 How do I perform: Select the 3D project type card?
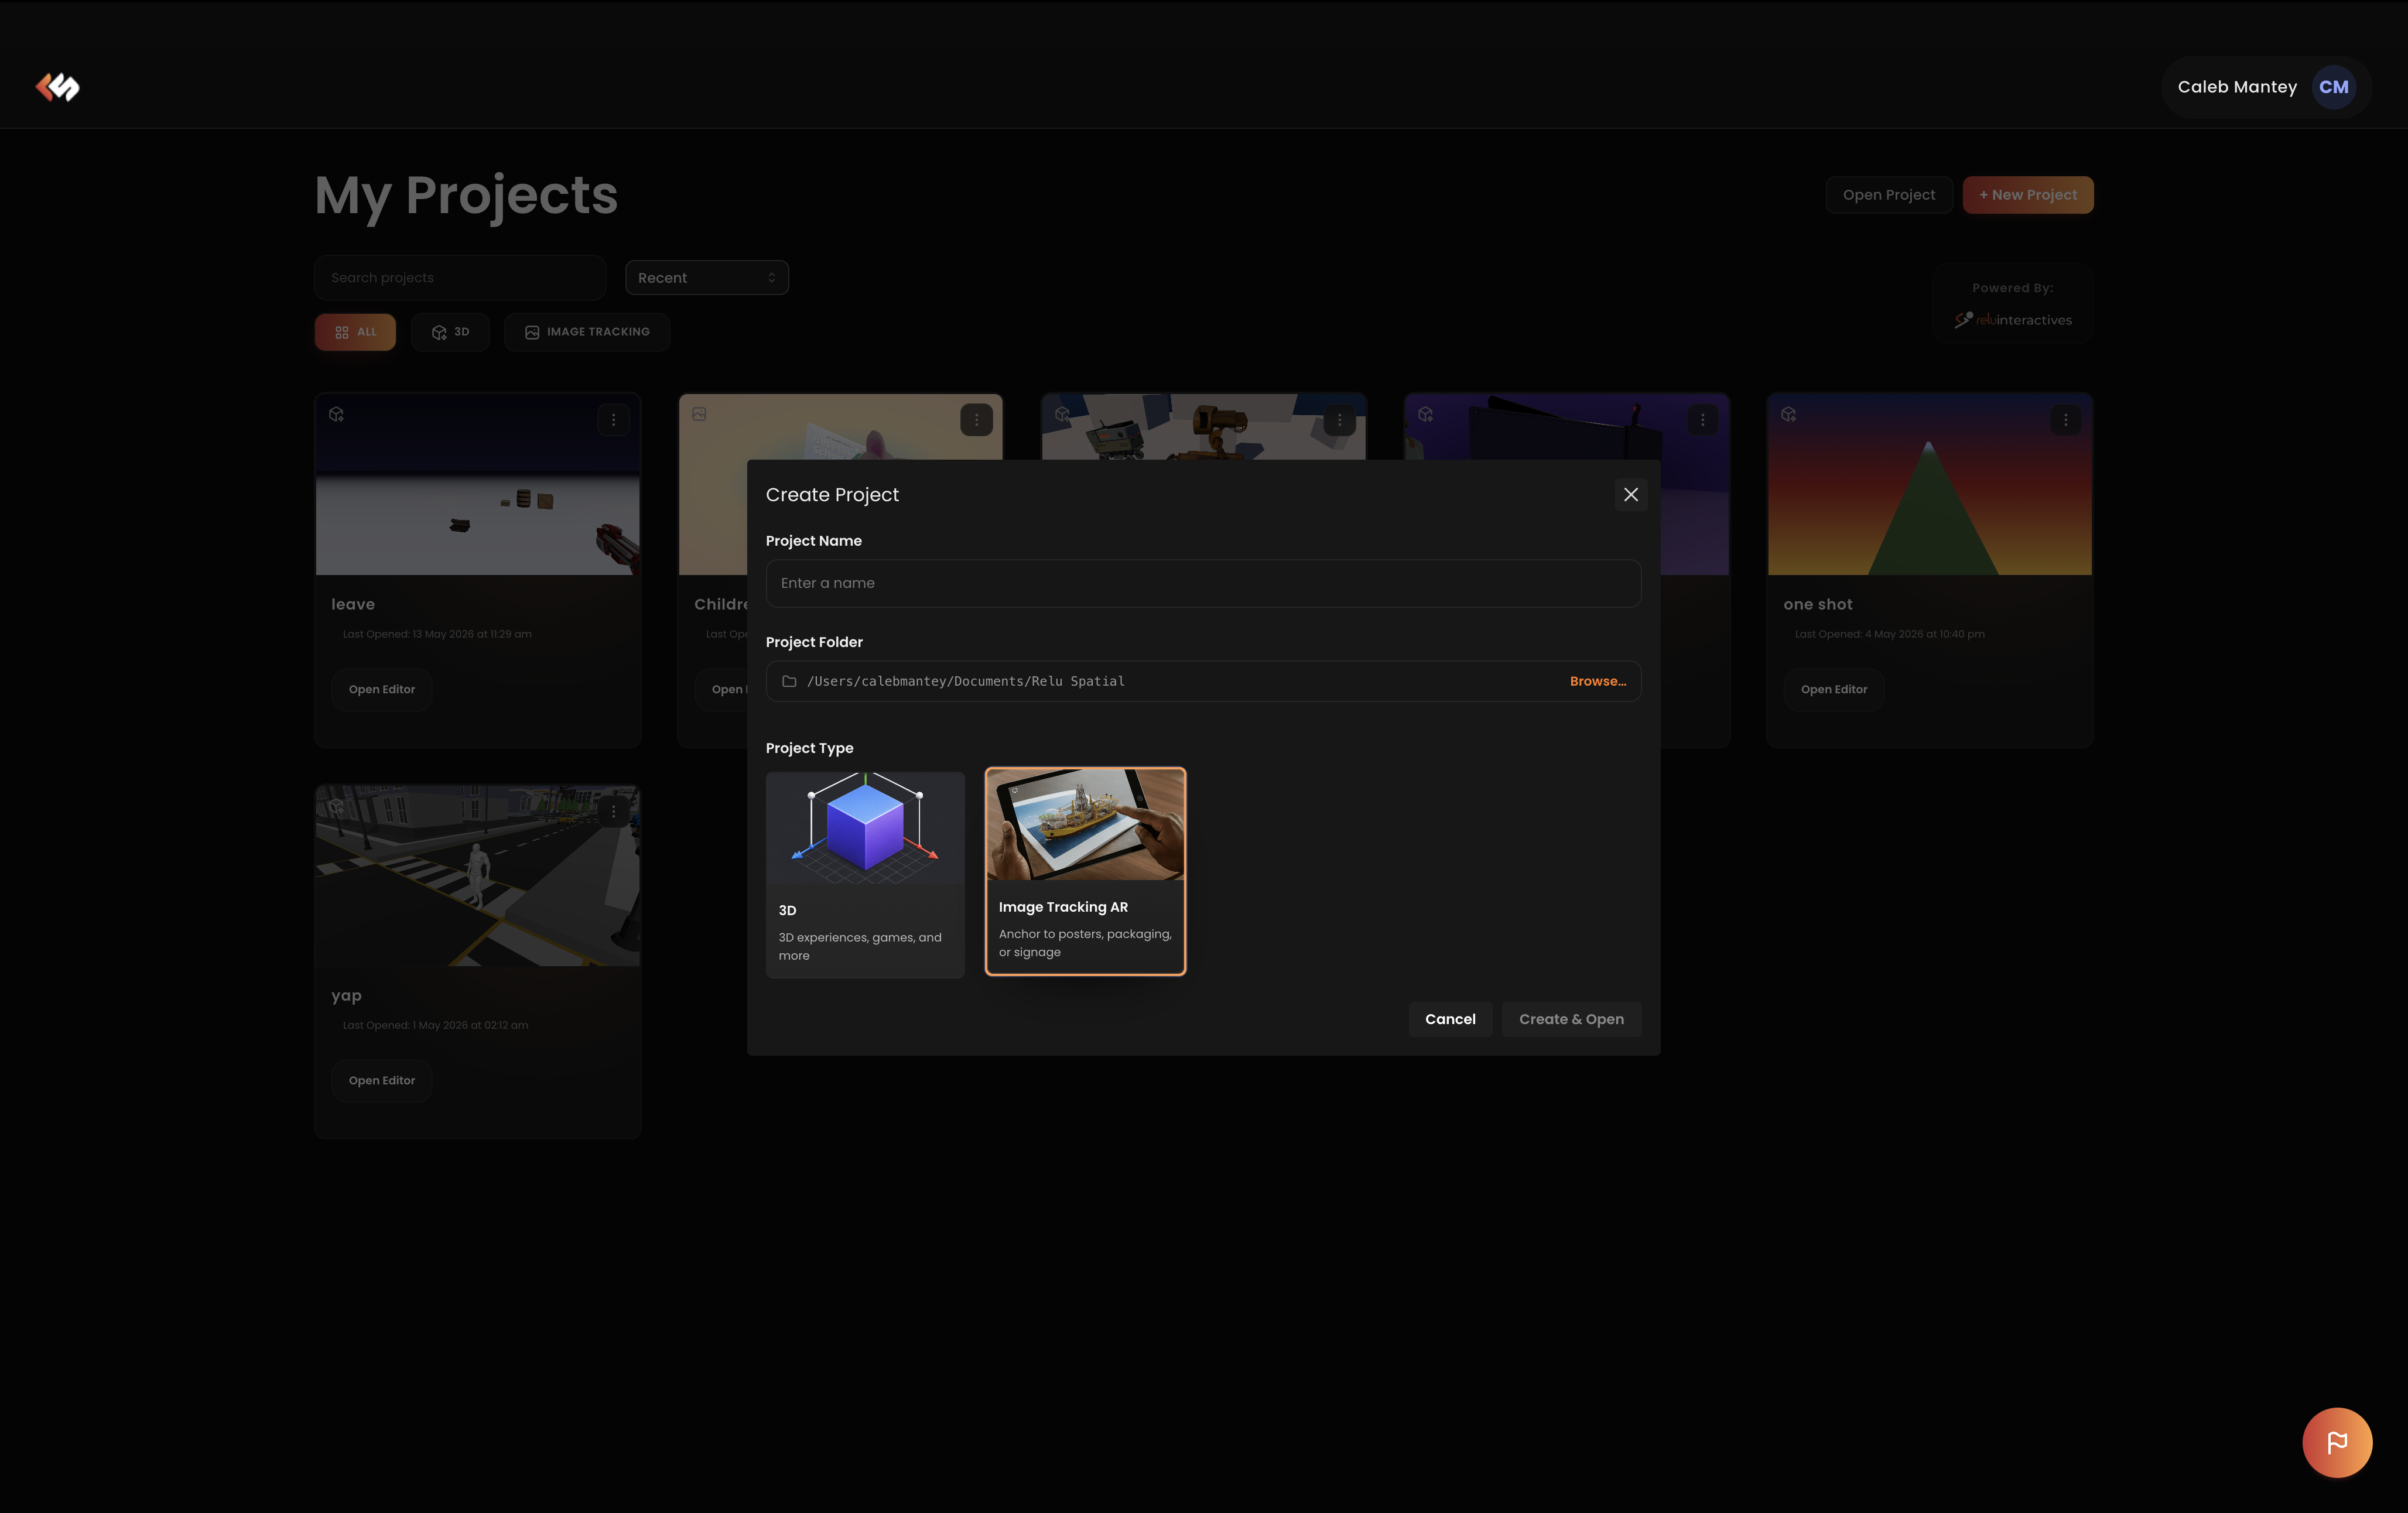tap(865, 875)
